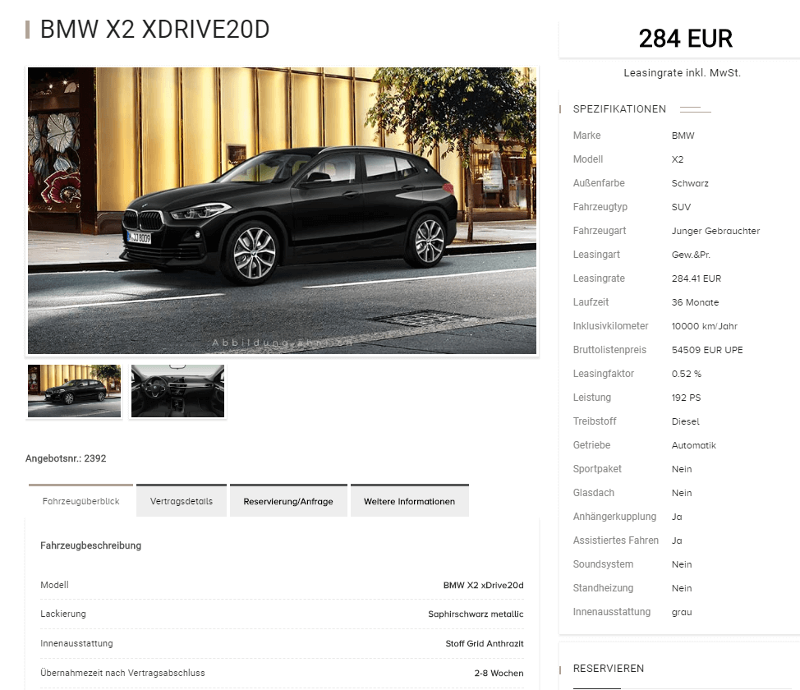This screenshot has height=690, width=800.
Task: Click the Glasdach label
Action: click(x=593, y=493)
